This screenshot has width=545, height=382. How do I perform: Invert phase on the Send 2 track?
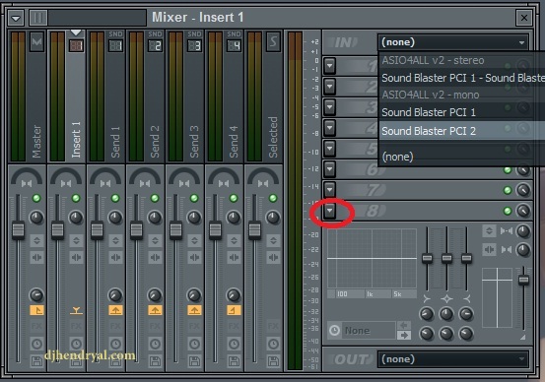point(155,240)
